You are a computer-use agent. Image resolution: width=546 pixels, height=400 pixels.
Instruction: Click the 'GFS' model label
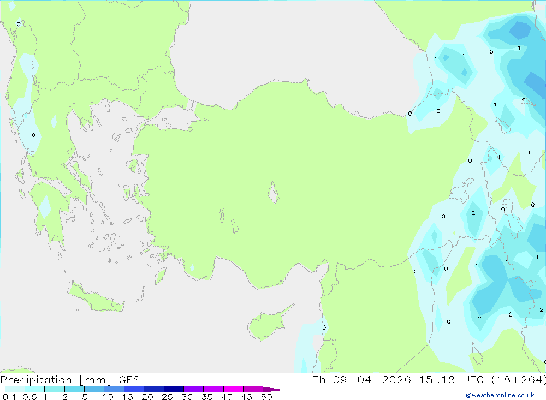tap(129, 379)
